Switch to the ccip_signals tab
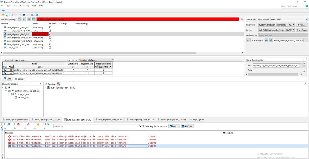This screenshot has height=159, width=309. [x=197, y=120]
